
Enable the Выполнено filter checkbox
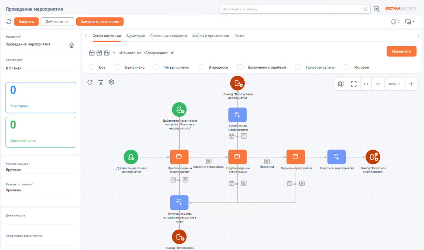click(117, 67)
